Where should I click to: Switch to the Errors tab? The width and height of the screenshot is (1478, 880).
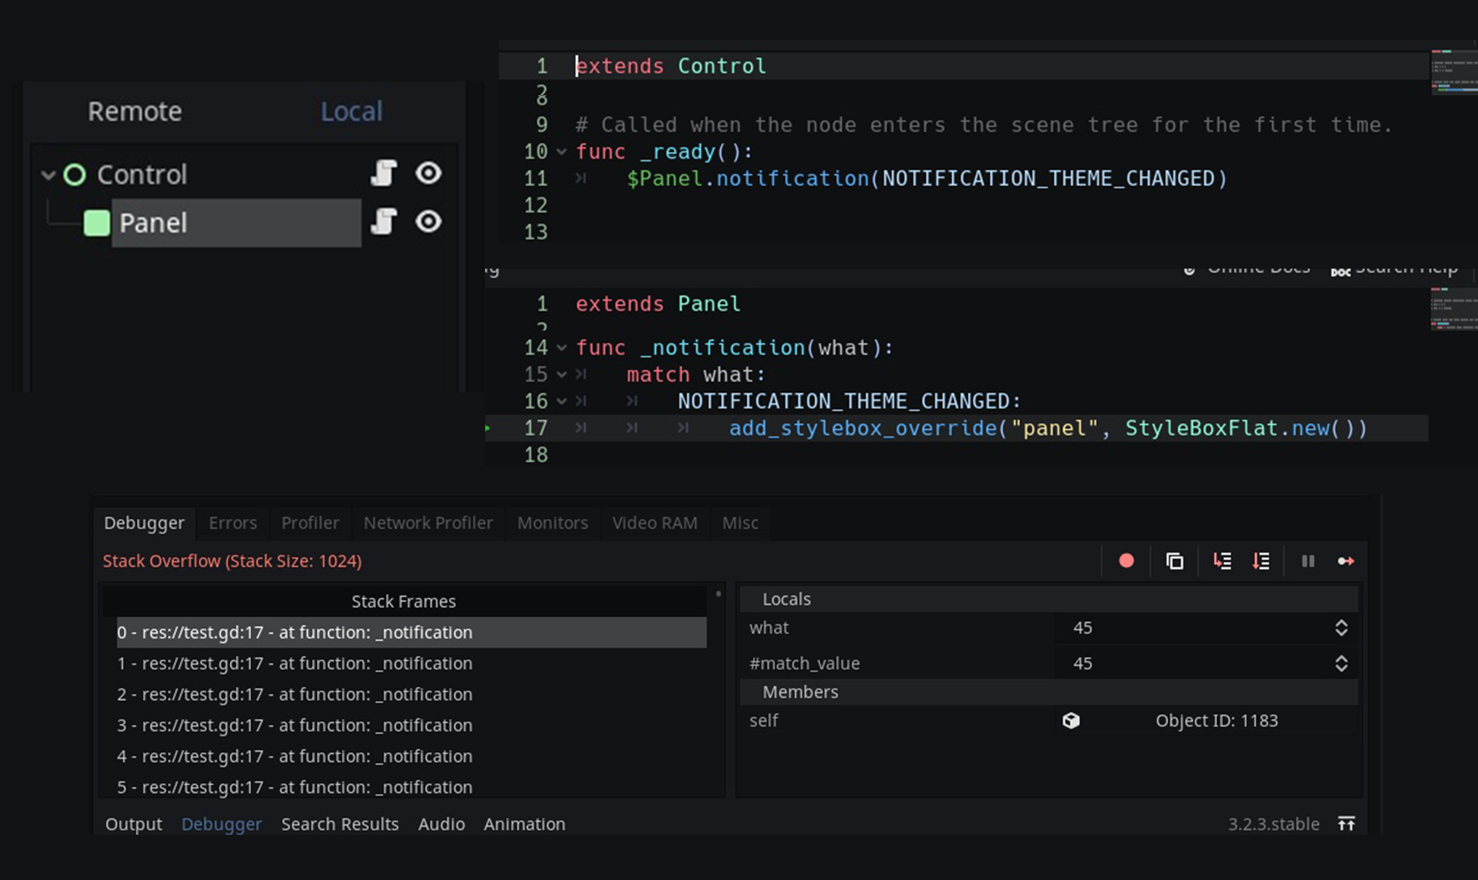click(232, 523)
